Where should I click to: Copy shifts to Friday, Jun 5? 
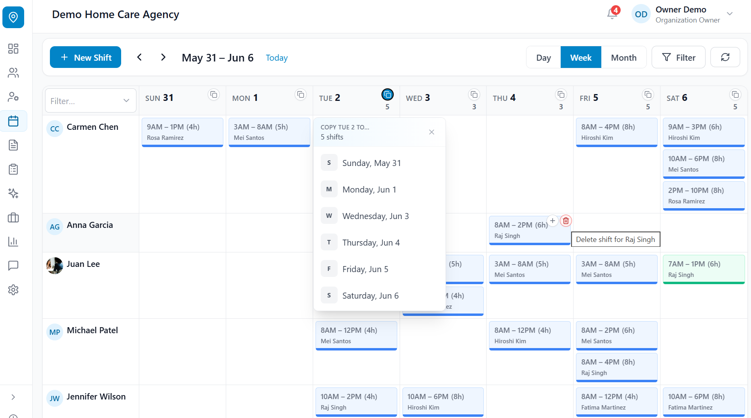tap(379, 269)
